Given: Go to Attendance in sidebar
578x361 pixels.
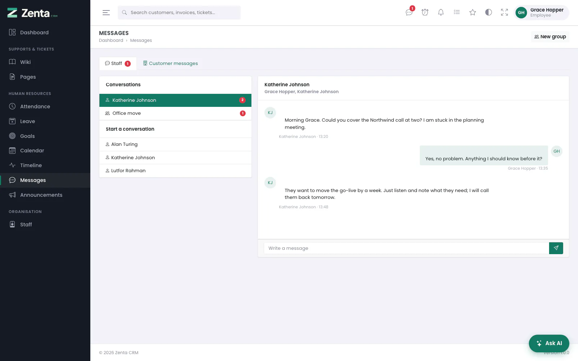Looking at the screenshot, I should coord(45,106).
